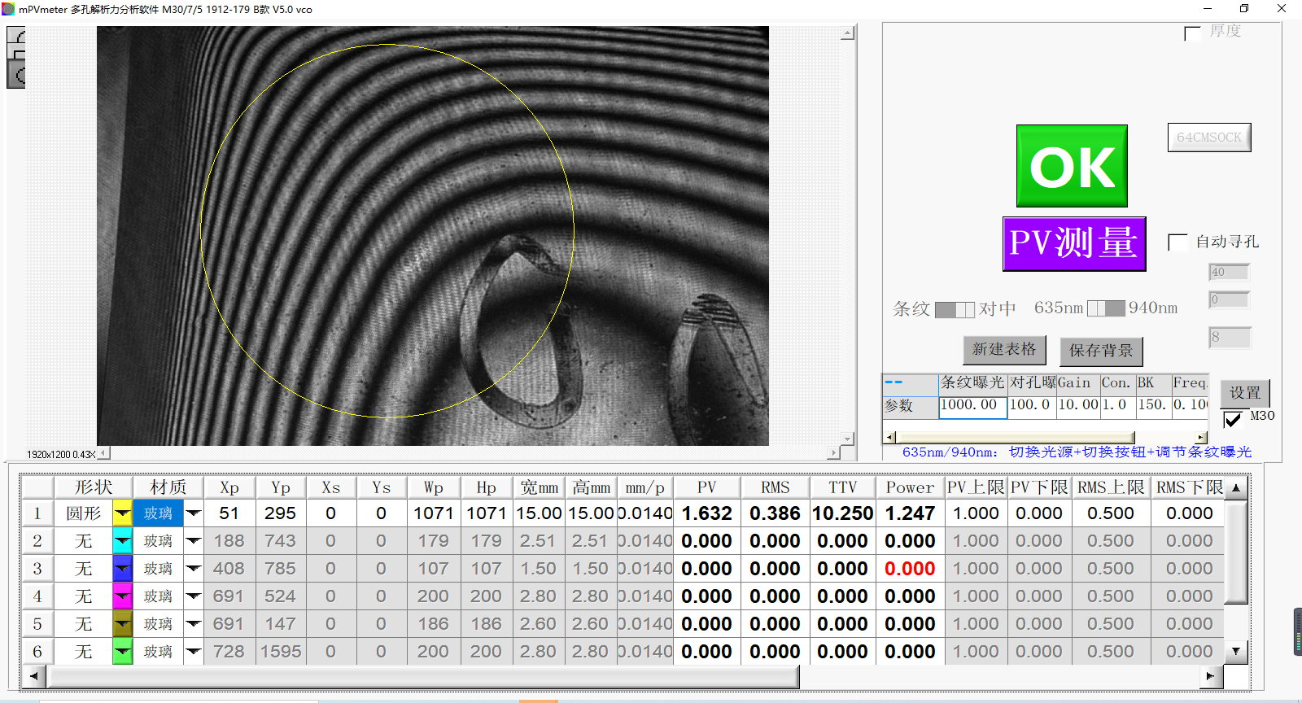The height and width of the screenshot is (703, 1302).
Task: Enable the 自动寻孔 checkbox
Action: pyautogui.click(x=1177, y=242)
